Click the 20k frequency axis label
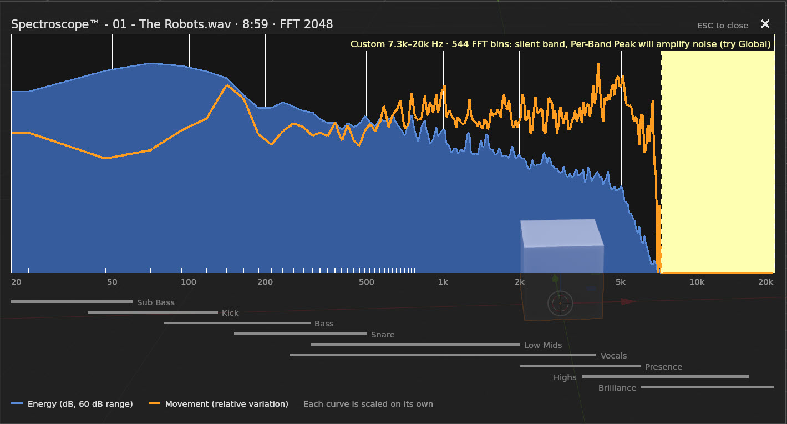This screenshot has width=787, height=424. [x=765, y=282]
